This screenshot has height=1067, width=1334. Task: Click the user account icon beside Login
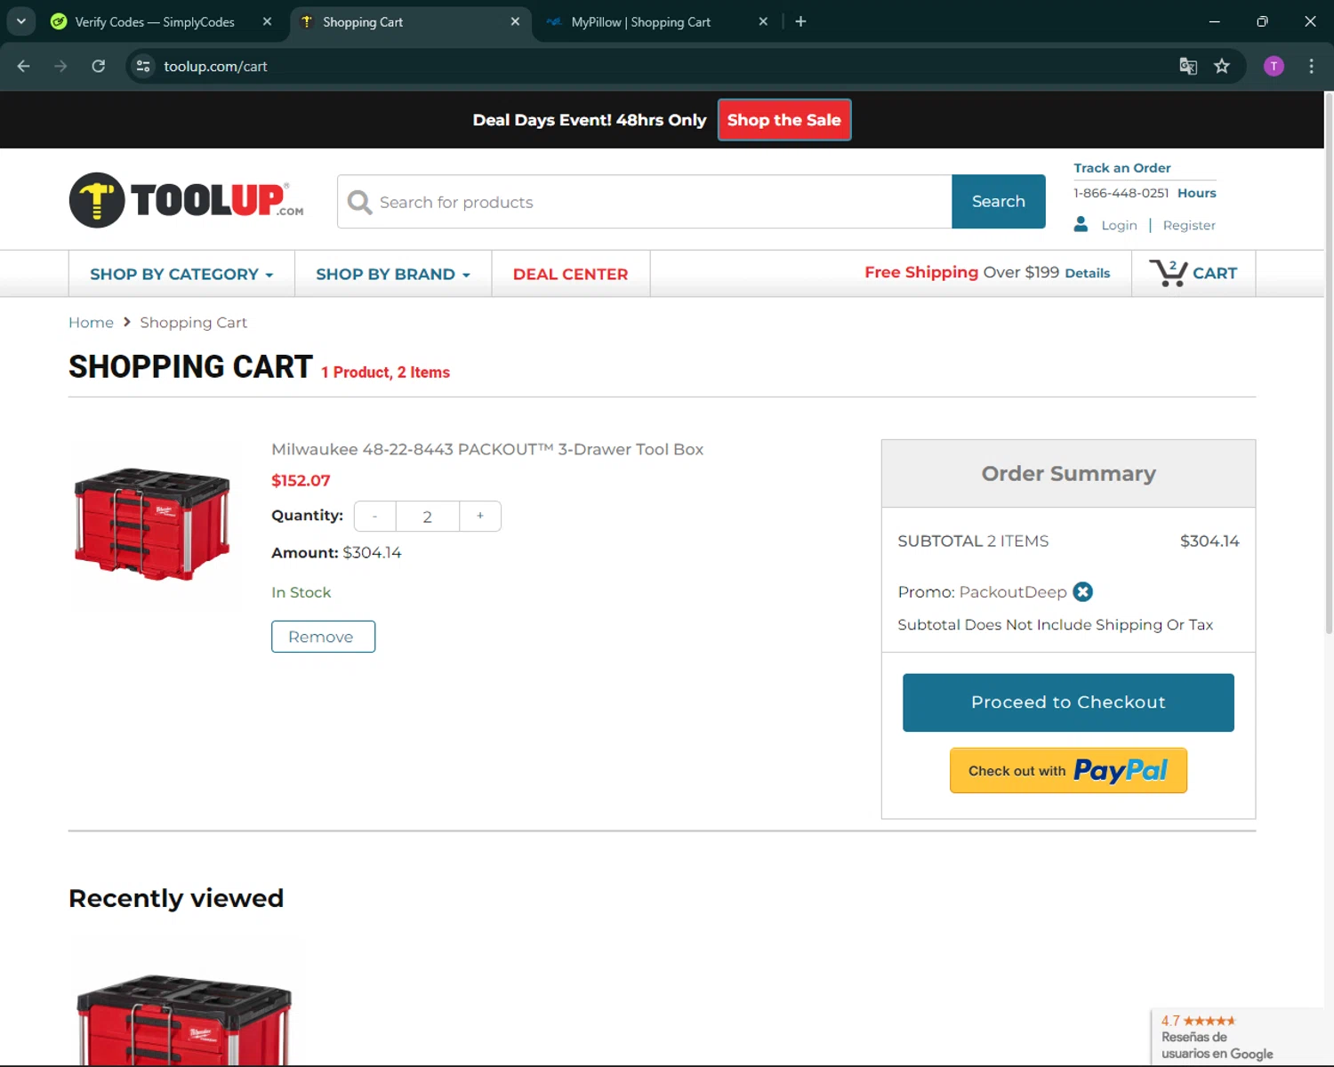tap(1081, 224)
